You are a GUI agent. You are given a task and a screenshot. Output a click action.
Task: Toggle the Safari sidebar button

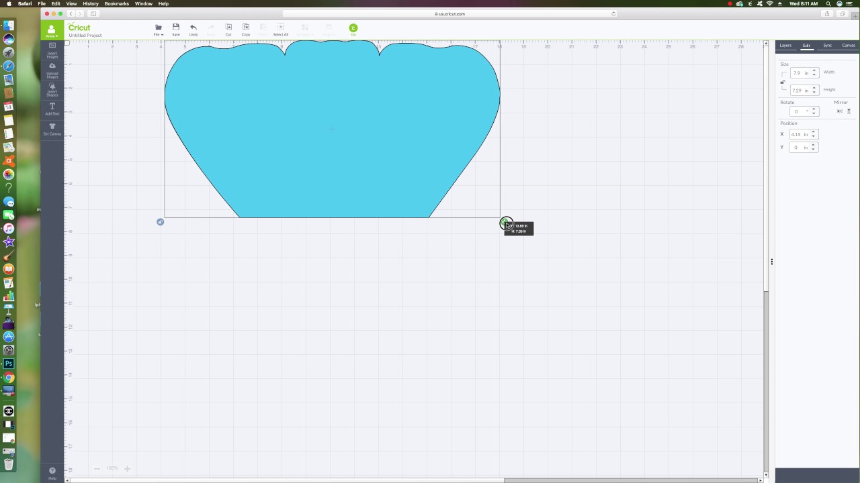point(93,13)
